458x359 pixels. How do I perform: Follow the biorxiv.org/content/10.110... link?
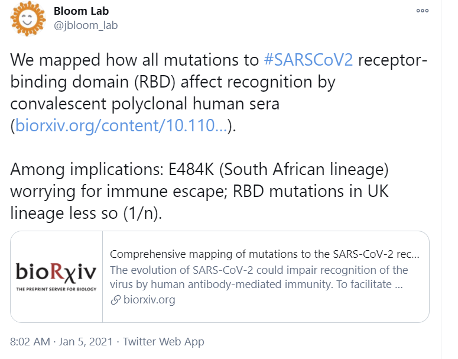pos(122,125)
